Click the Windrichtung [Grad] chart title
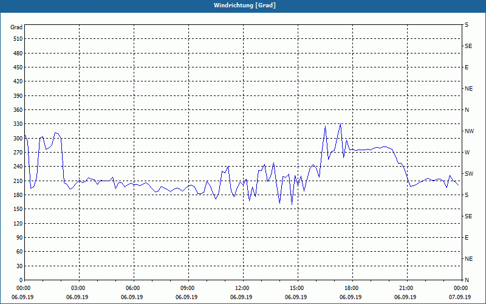 [x=245, y=5]
